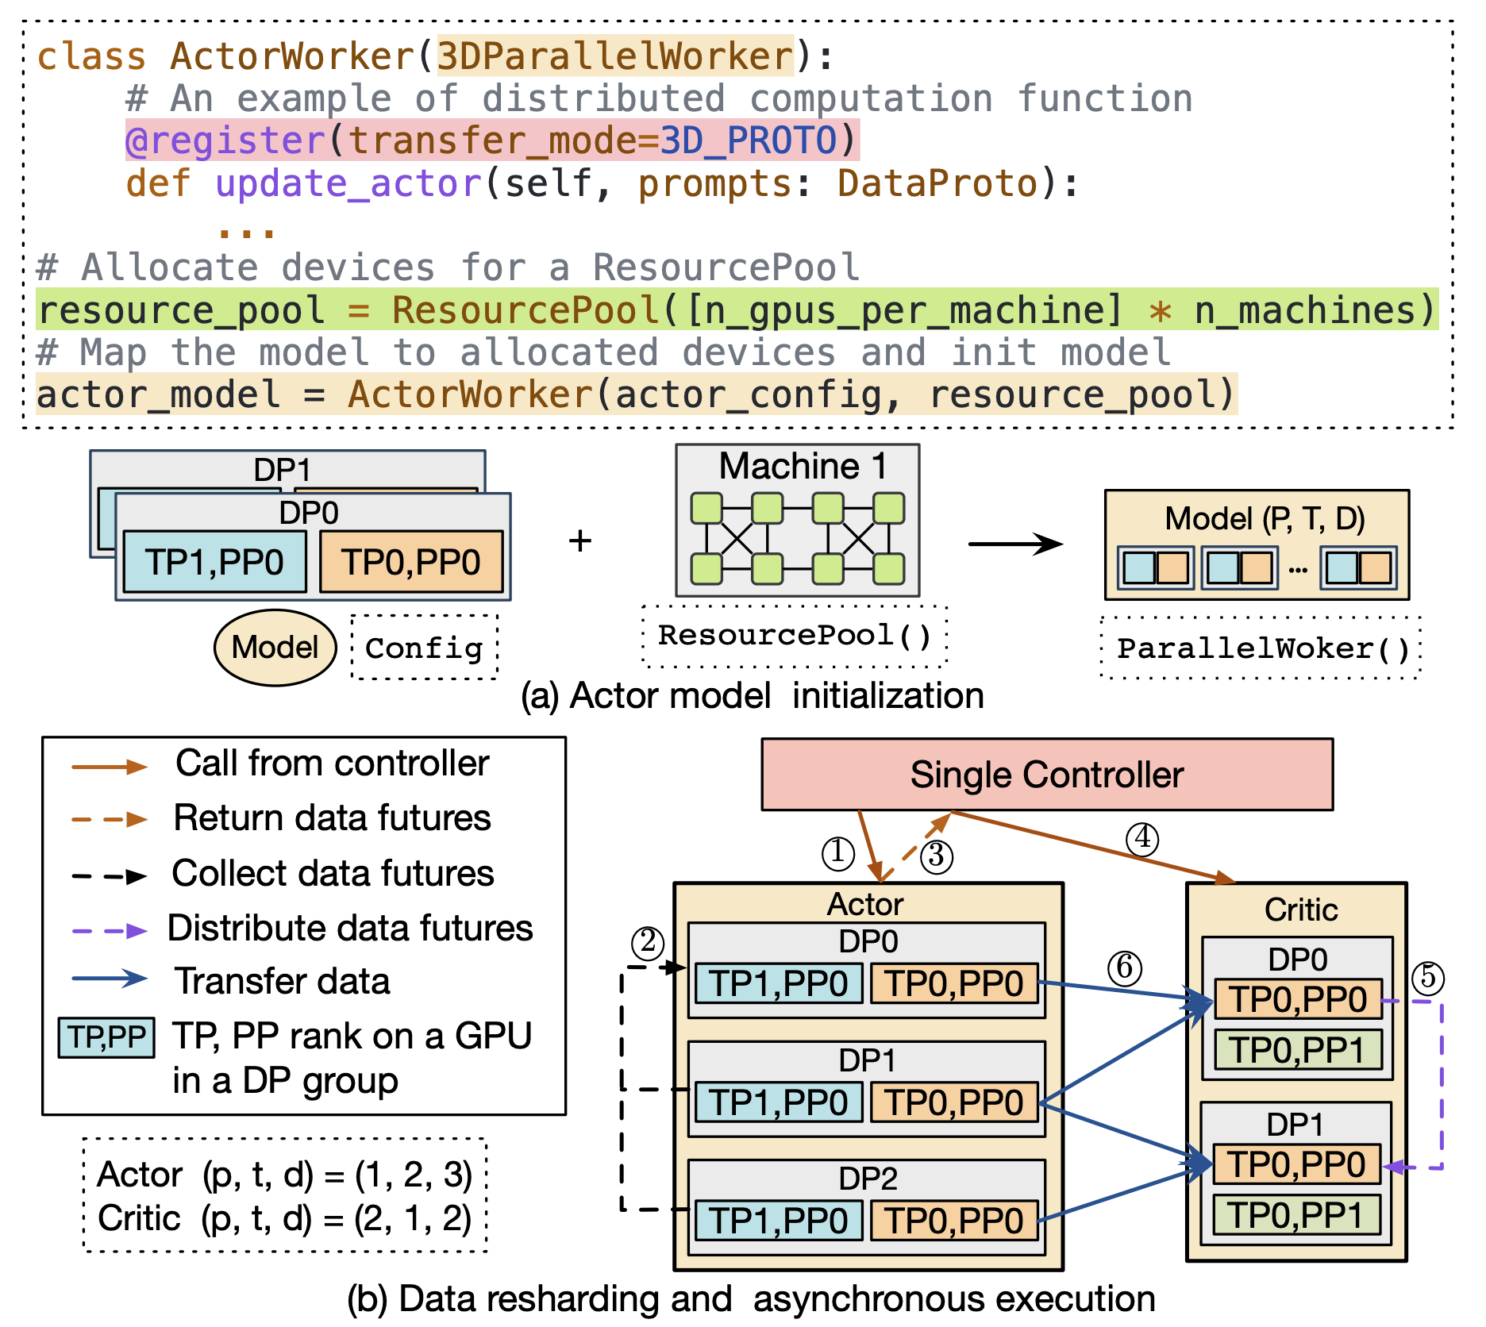Click the Single Controller box
The width and height of the screenshot is (1486, 1327).
pyautogui.click(x=1047, y=775)
